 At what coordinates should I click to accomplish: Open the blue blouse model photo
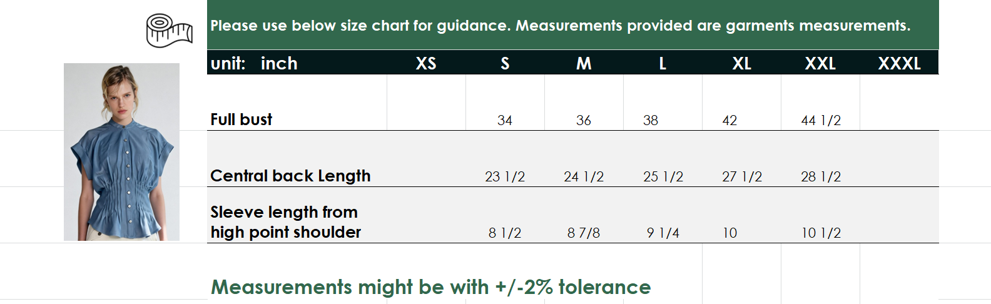[x=121, y=152]
